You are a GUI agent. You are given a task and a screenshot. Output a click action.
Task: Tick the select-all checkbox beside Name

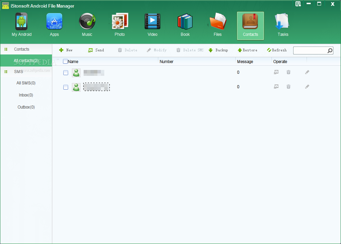click(65, 61)
